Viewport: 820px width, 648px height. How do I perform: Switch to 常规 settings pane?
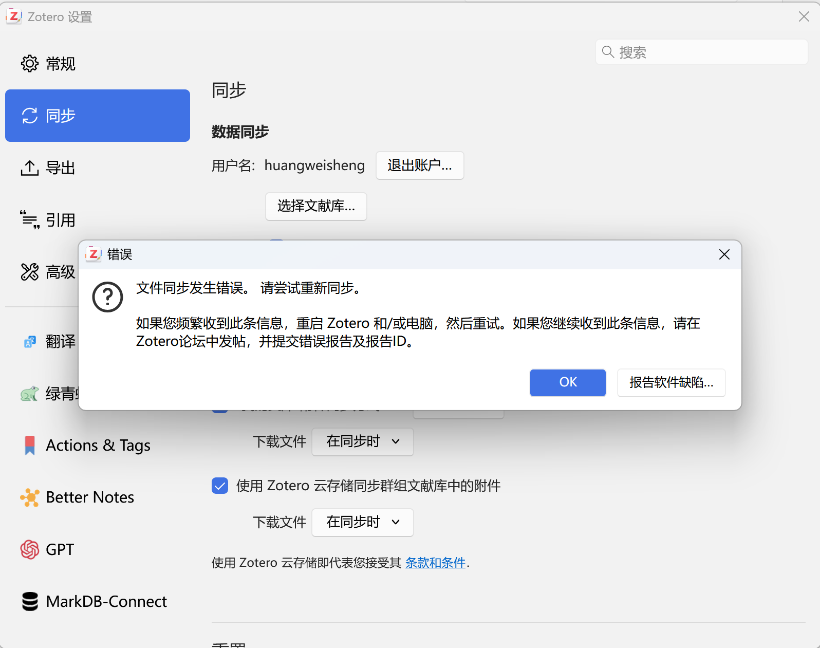tap(98, 64)
